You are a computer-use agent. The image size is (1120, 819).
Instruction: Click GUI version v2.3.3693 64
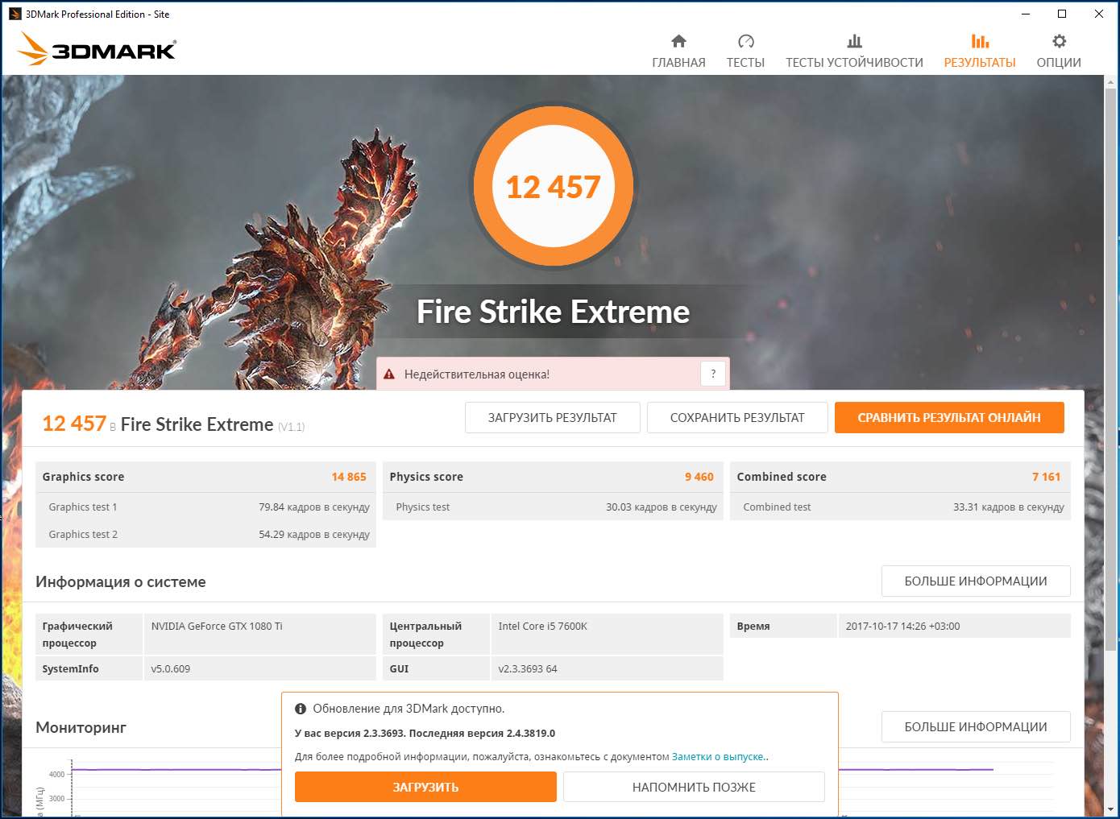pyautogui.click(x=528, y=668)
